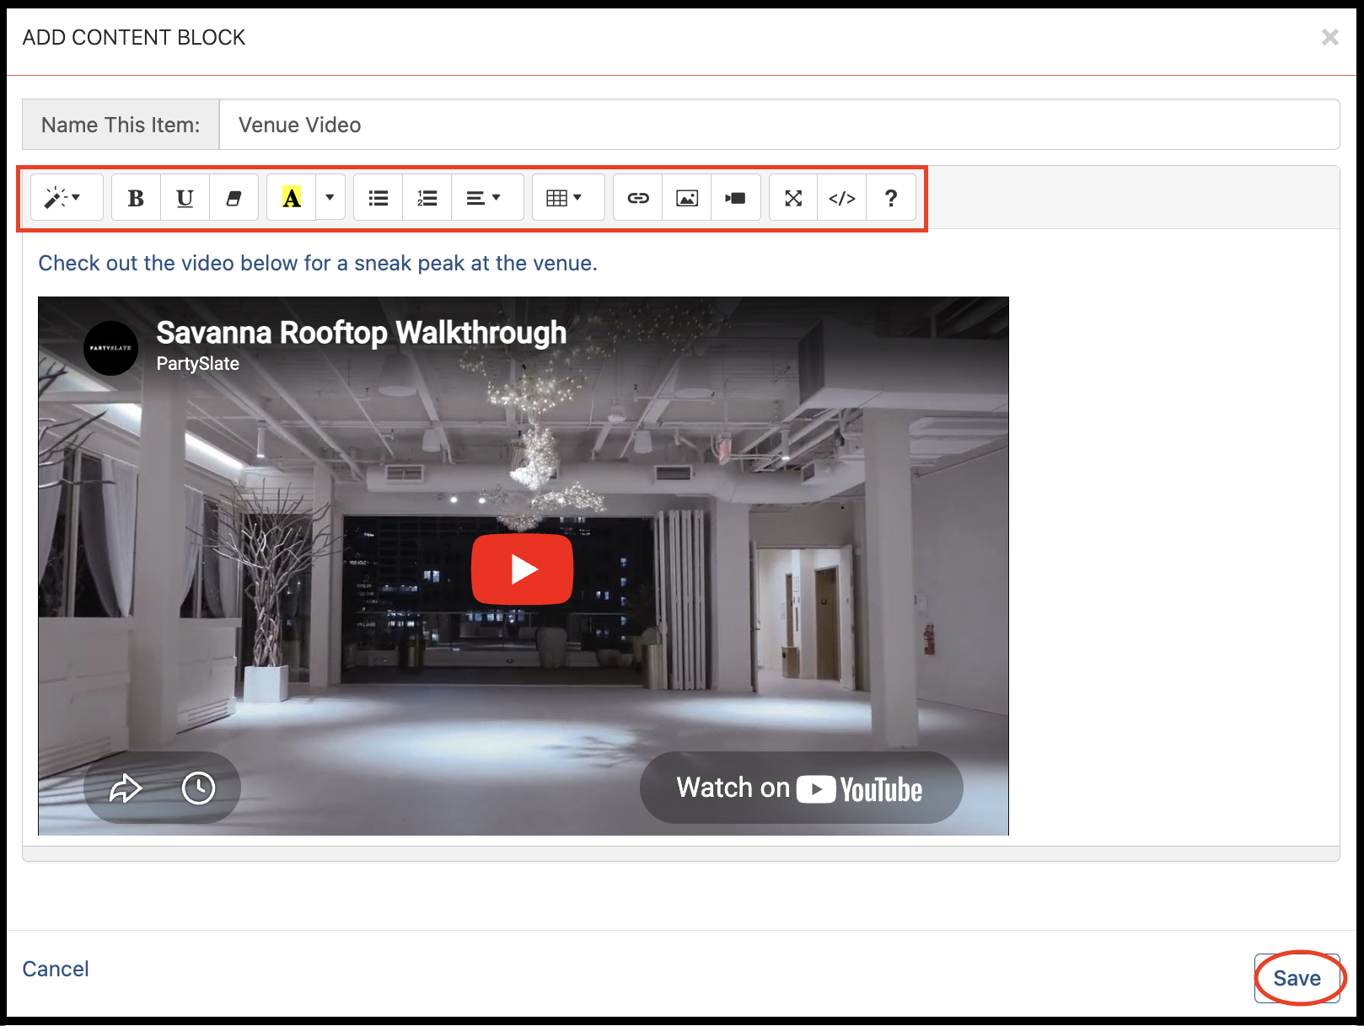This screenshot has height=1026, width=1364.
Task: Open the insert table dropdown
Action: tap(568, 198)
